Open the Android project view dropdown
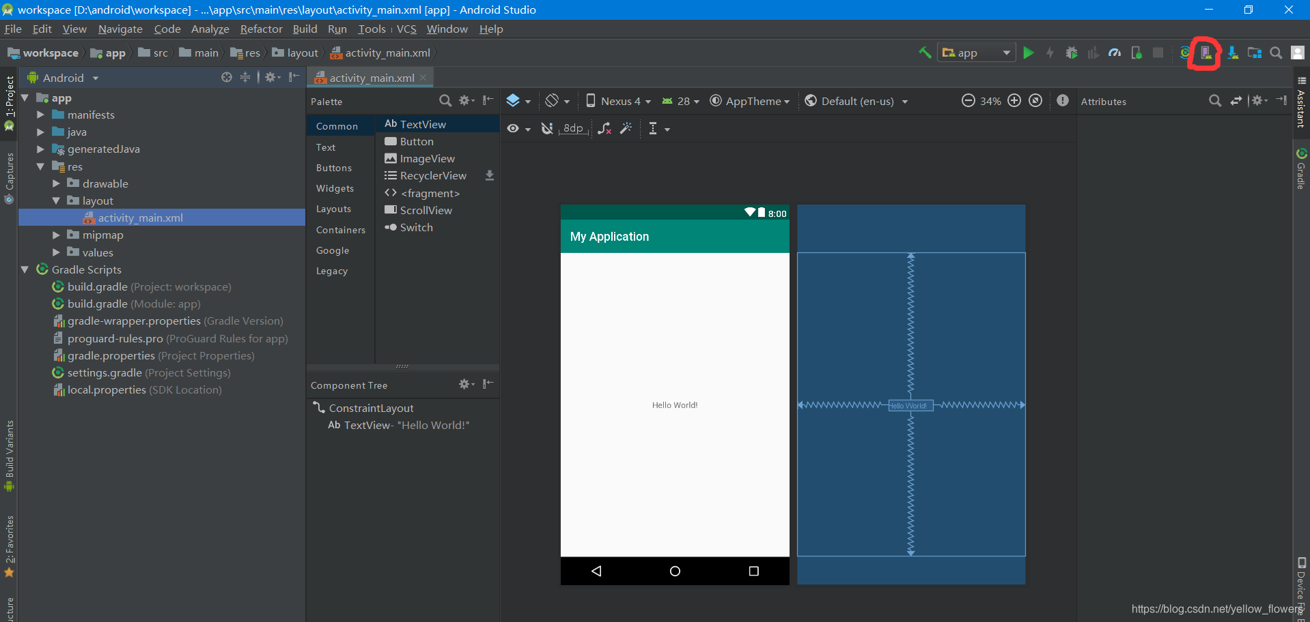Screen dimensions: 1310x622 point(63,78)
